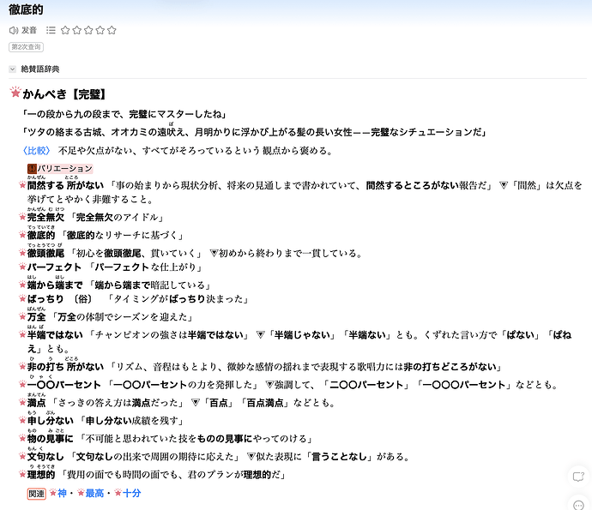Click the star icon before パーフェクト
The width and height of the screenshot is (592, 510).
click(x=22, y=267)
